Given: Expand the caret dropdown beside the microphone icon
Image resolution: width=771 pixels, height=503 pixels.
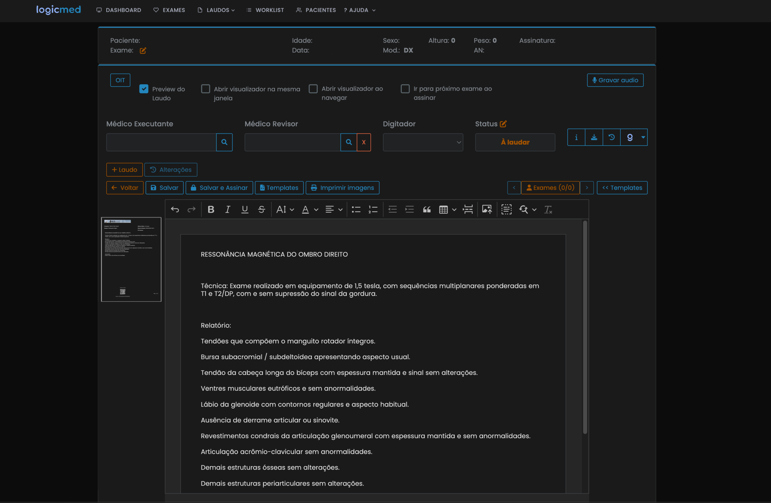Looking at the screenshot, I should [643, 137].
